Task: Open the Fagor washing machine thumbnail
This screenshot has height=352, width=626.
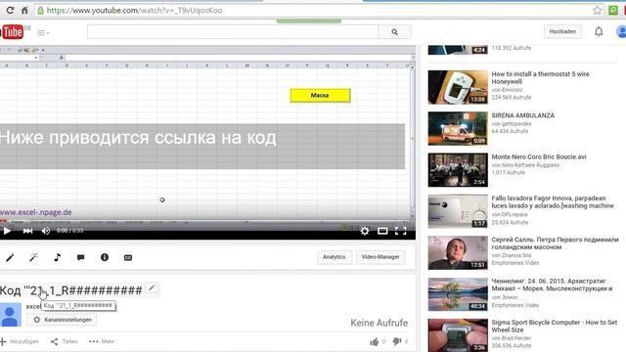Action: coord(458,211)
